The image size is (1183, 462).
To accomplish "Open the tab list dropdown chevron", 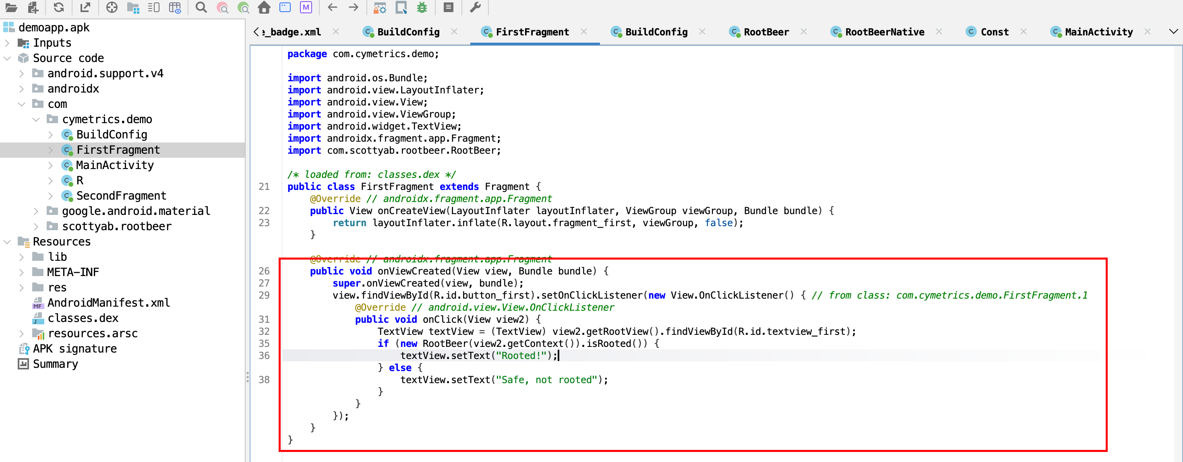I will tap(1173, 32).
